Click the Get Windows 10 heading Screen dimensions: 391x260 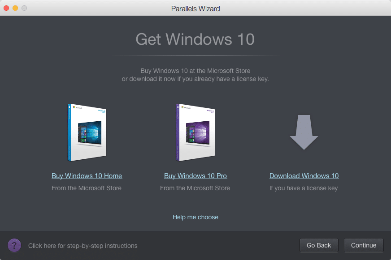[x=195, y=39]
